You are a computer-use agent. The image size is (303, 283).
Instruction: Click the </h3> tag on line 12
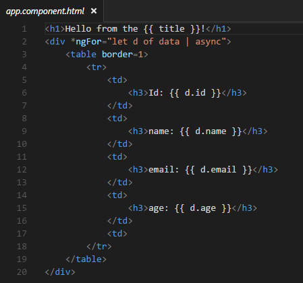pos(265,170)
